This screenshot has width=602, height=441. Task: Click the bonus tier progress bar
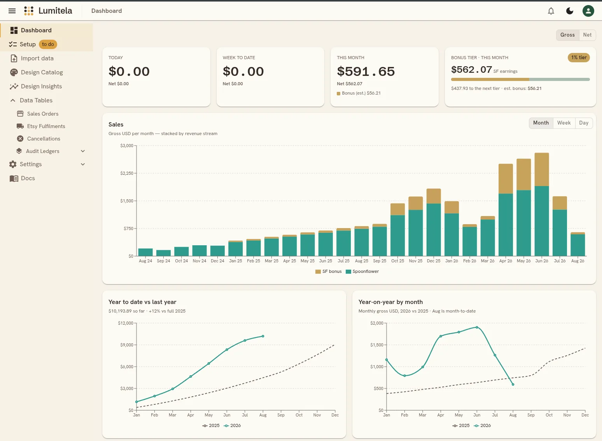[520, 79]
